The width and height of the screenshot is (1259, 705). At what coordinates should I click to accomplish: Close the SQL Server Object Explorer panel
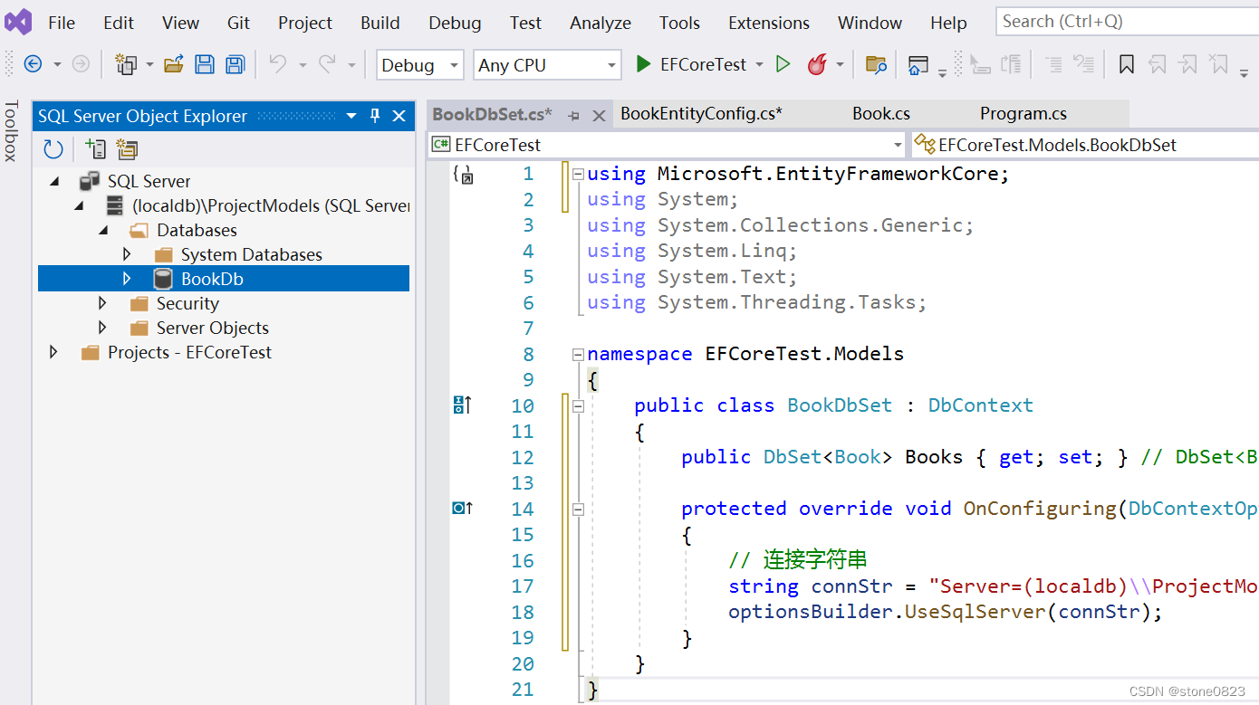(x=399, y=116)
